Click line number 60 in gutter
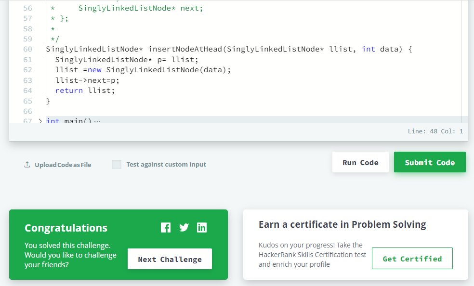The width and height of the screenshot is (474, 286). [x=27, y=49]
